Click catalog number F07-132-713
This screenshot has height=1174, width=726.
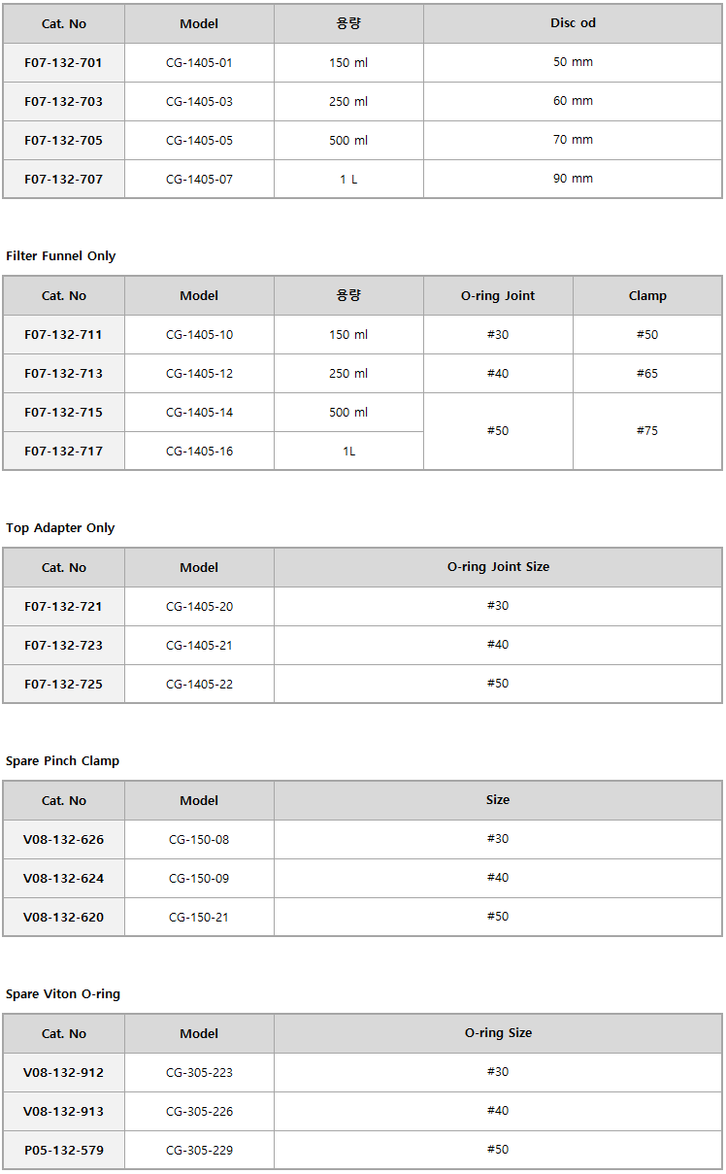click(63, 373)
